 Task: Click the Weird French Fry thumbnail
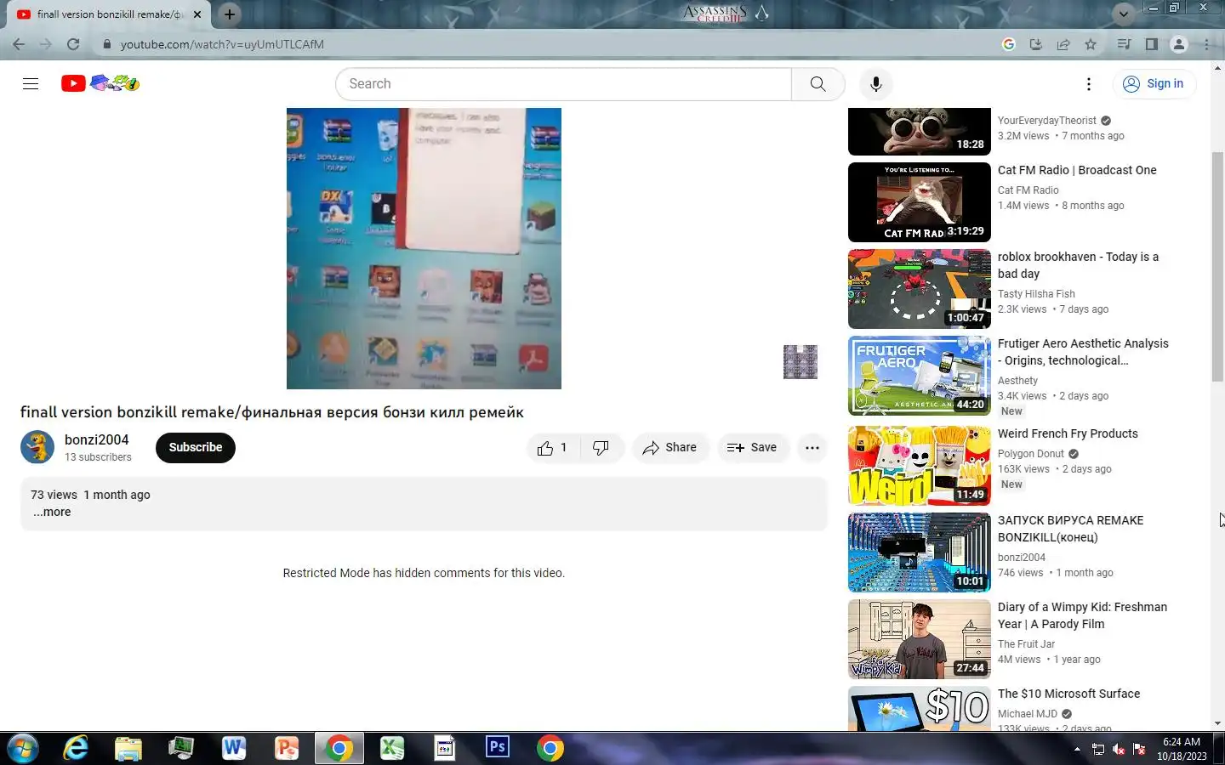point(920,466)
